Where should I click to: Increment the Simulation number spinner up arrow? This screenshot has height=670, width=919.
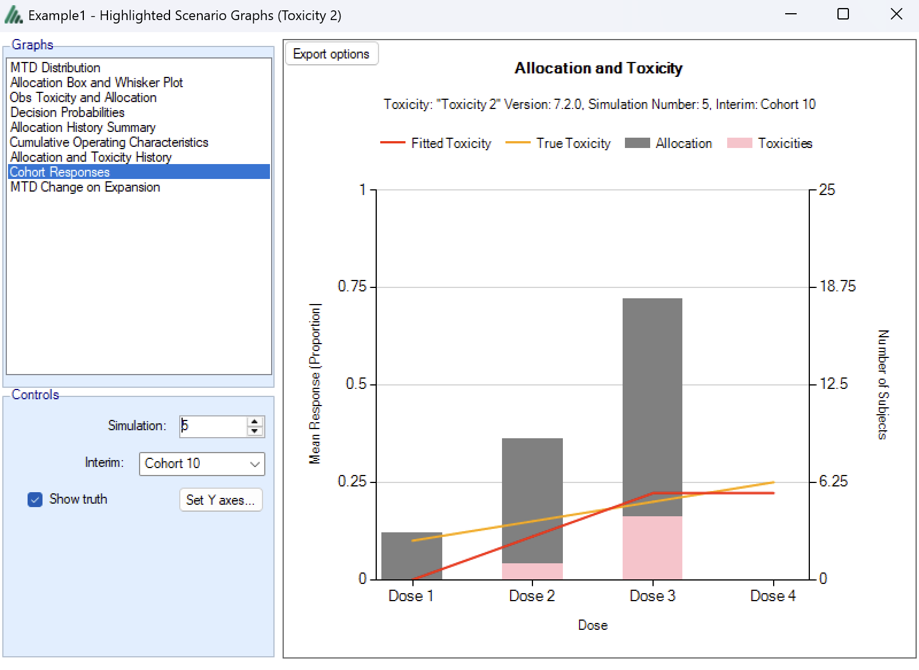click(255, 422)
